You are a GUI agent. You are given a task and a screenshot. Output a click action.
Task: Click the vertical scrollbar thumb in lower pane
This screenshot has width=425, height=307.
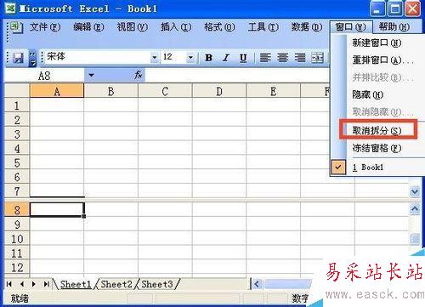point(415,239)
